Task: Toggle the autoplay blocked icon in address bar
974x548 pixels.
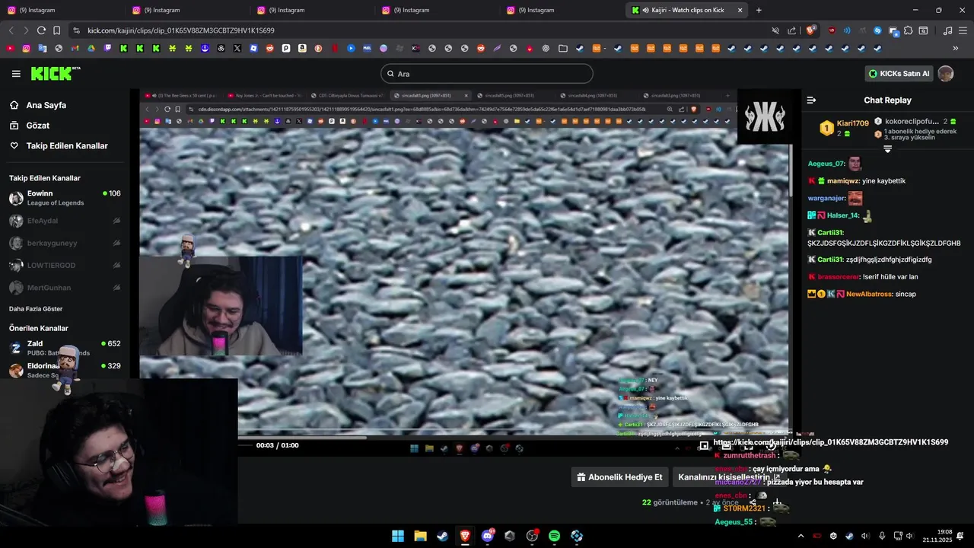Action: [x=775, y=30]
